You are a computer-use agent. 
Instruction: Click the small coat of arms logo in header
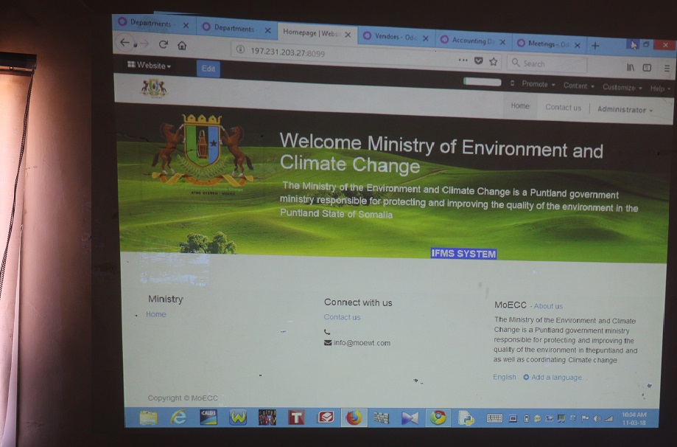pyautogui.click(x=154, y=88)
